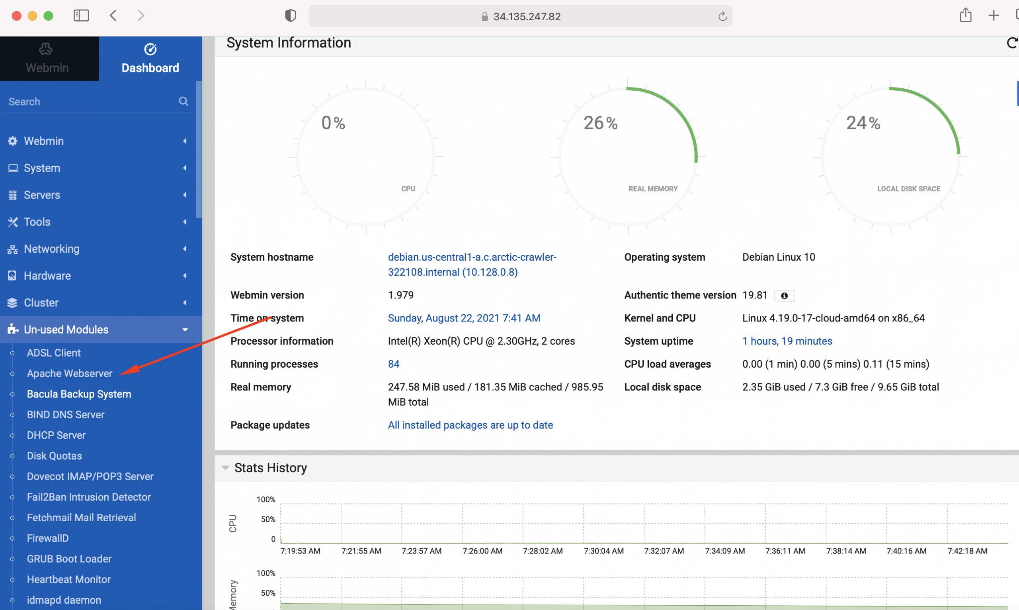Screen dimensions: 1019x610
Task: Click the sidebar scrollbar
Action: (x=199, y=149)
